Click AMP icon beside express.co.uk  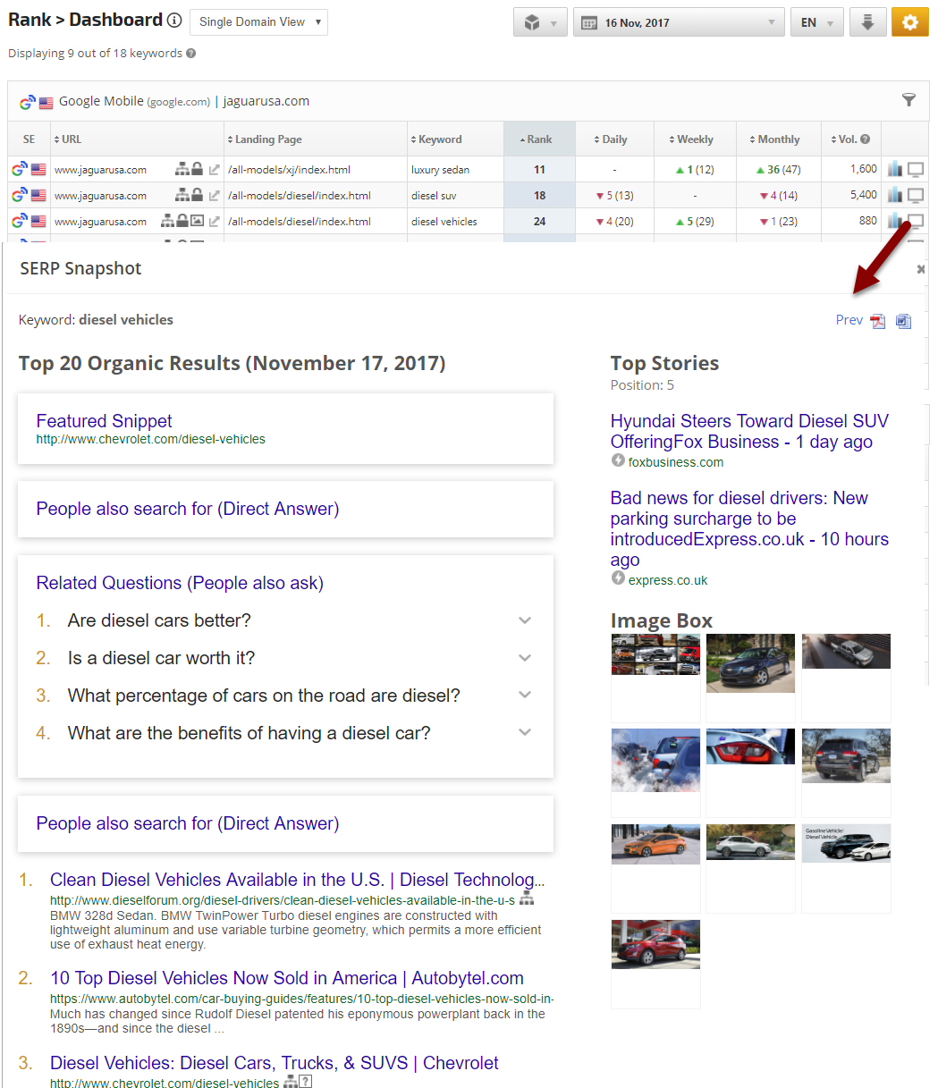(617, 578)
